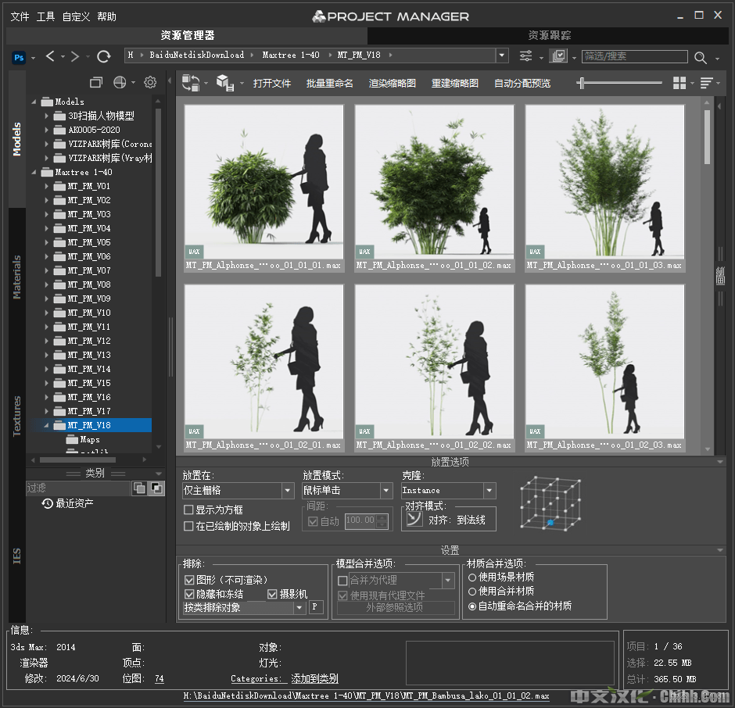Select the 使用场景材质 radio option
Image resolution: width=735 pixels, height=708 pixels.
[x=471, y=577]
